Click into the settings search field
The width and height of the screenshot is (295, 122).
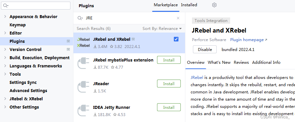(x=36, y=6)
